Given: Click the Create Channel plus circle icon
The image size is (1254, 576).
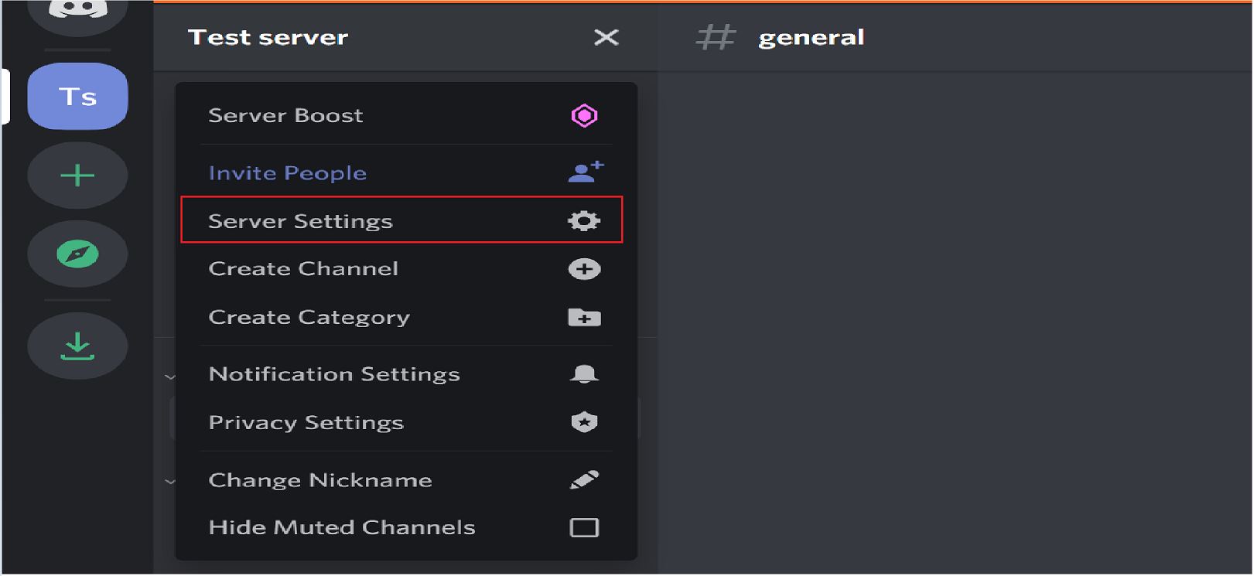Looking at the screenshot, I should coord(584,269).
